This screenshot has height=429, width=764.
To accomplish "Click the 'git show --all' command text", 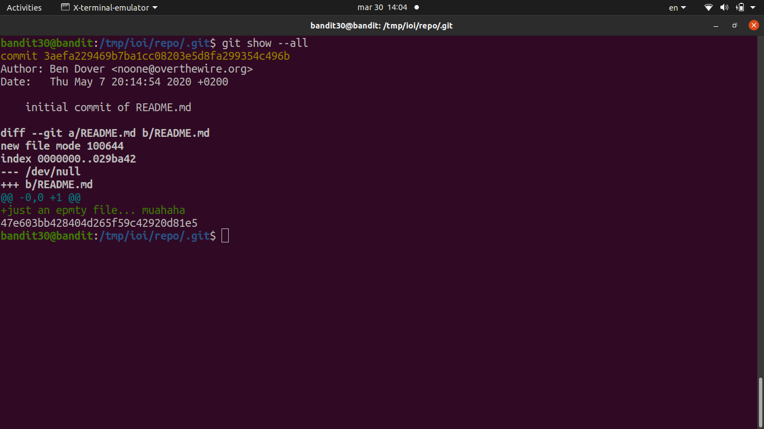I will [x=265, y=44].
